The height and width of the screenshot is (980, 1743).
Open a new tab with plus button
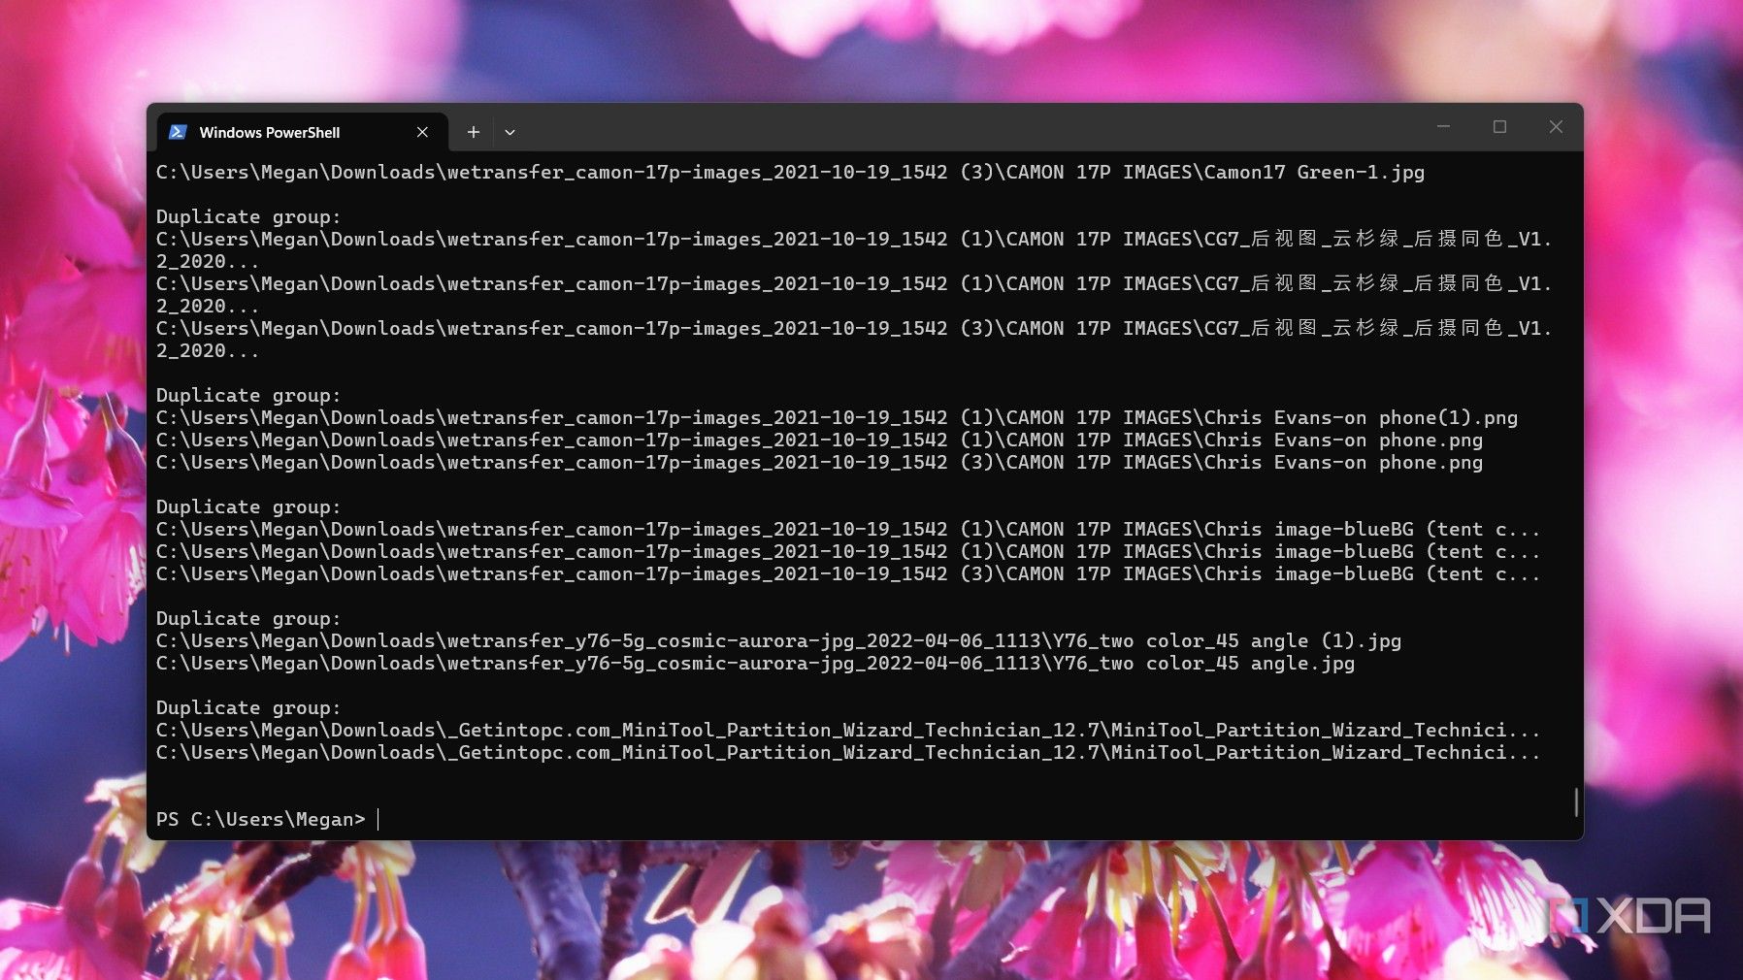tap(474, 132)
